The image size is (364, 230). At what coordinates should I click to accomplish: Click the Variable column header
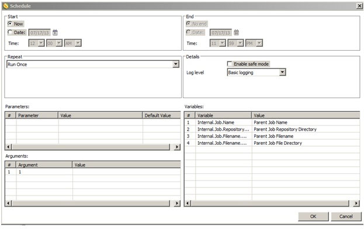coord(223,115)
